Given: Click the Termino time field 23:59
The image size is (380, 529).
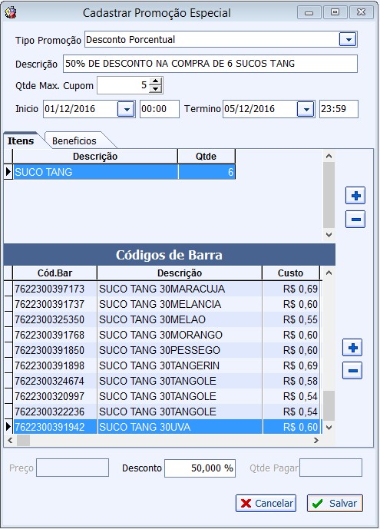Looking at the screenshot, I should pyautogui.click(x=339, y=109).
